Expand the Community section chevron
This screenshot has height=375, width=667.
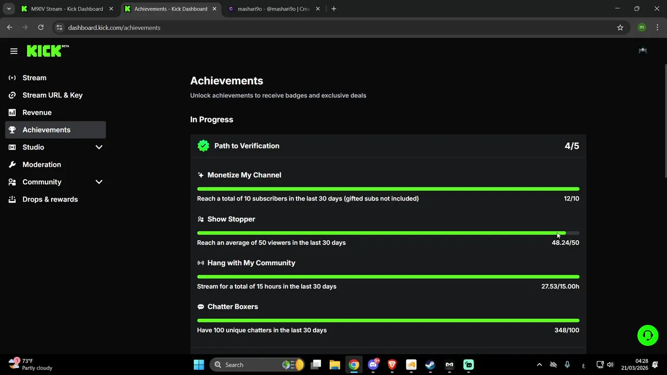[x=99, y=182]
